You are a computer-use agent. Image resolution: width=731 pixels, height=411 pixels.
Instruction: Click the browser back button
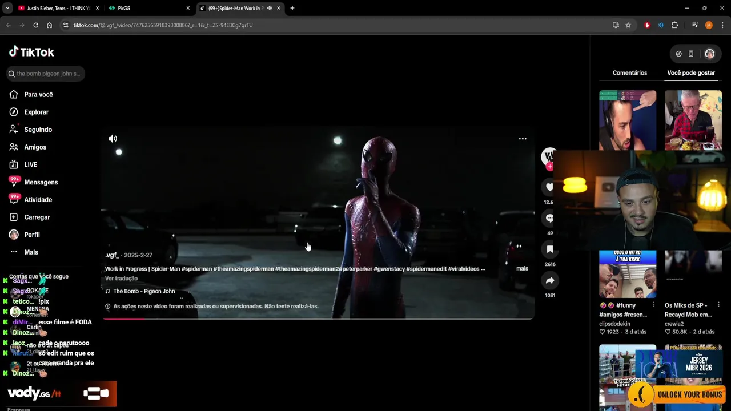(x=8, y=25)
